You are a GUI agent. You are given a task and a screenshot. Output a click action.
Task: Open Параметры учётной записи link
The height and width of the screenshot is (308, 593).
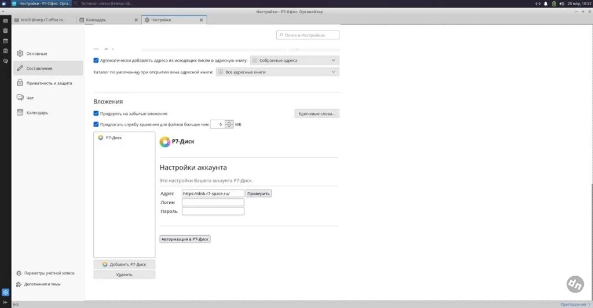(49, 273)
